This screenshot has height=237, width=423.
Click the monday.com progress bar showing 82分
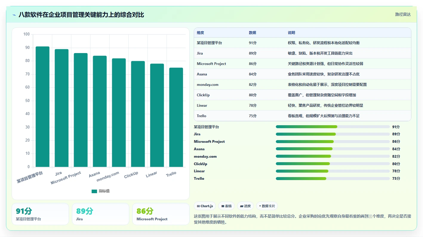click(x=333, y=156)
